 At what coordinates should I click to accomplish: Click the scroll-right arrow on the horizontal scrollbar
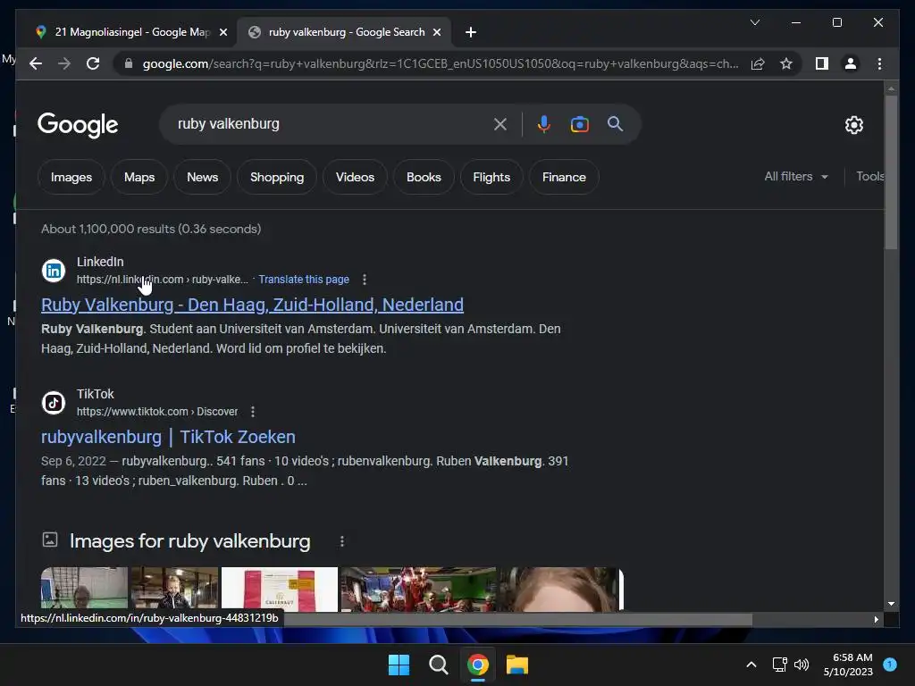(x=876, y=620)
